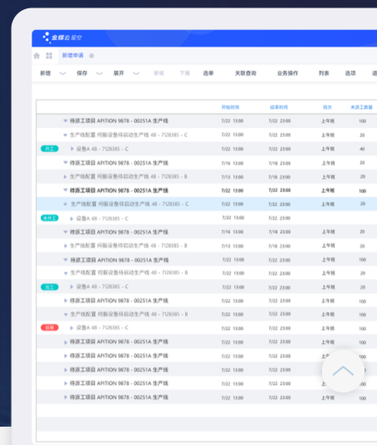Click the 完工 status badge
This screenshot has width=377, height=445.
49,287
